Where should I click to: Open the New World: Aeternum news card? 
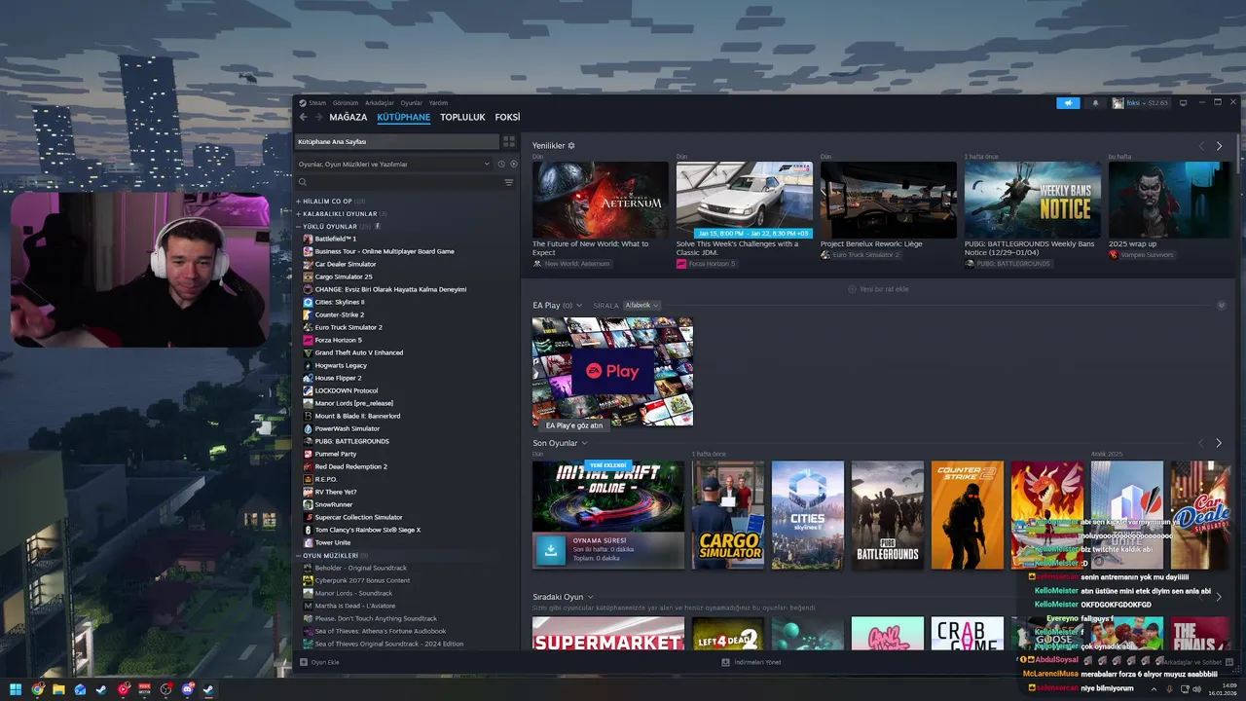pos(601,201)
